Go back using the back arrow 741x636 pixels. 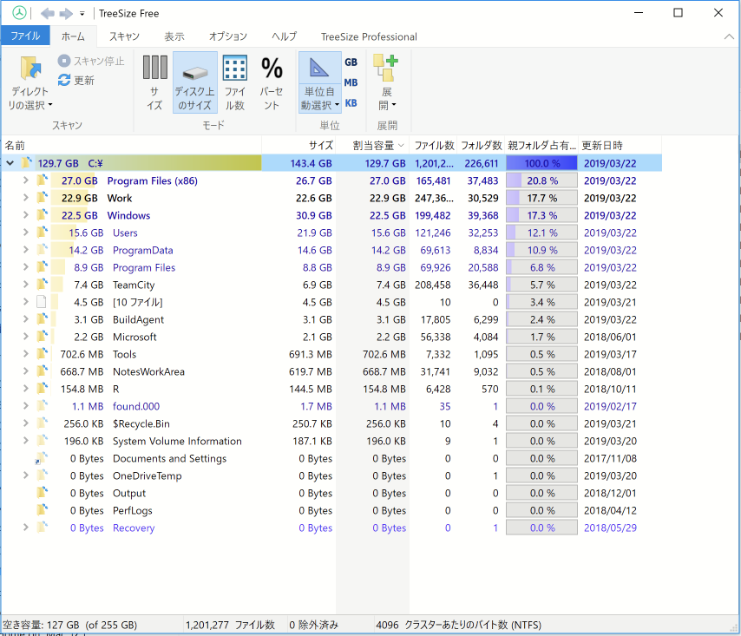coord(47,13)
